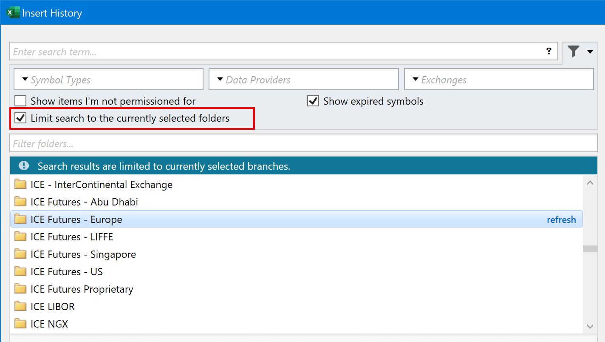This screenshot has height=342, width=605.
Task: Click the info icon in search banner
Action: [24, 166]
